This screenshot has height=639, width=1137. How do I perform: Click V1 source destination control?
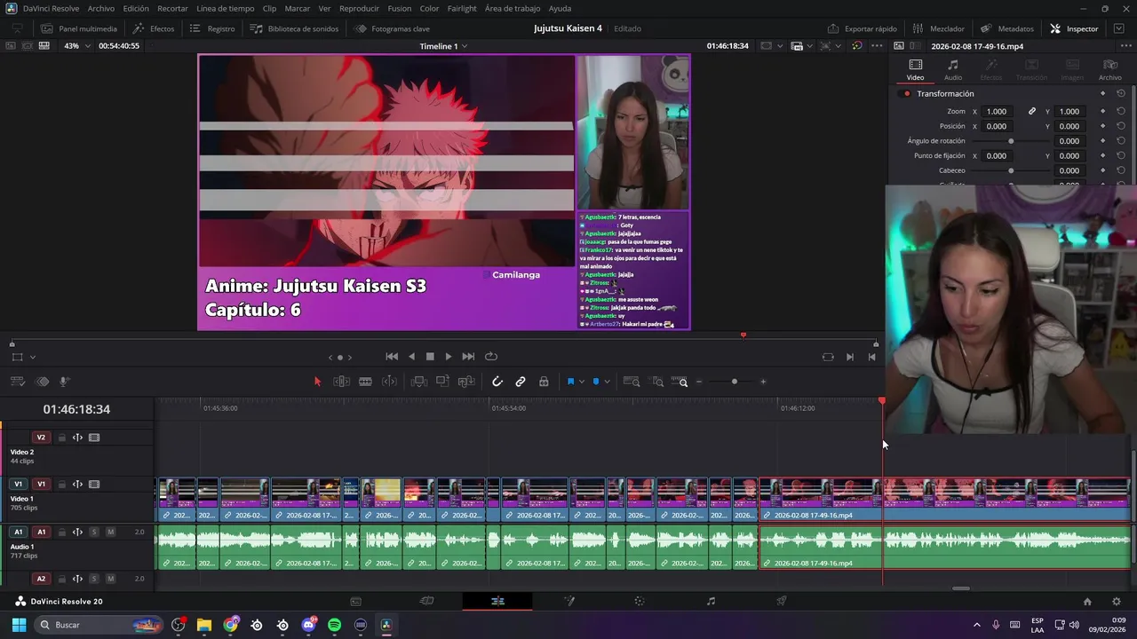point(18,485)
